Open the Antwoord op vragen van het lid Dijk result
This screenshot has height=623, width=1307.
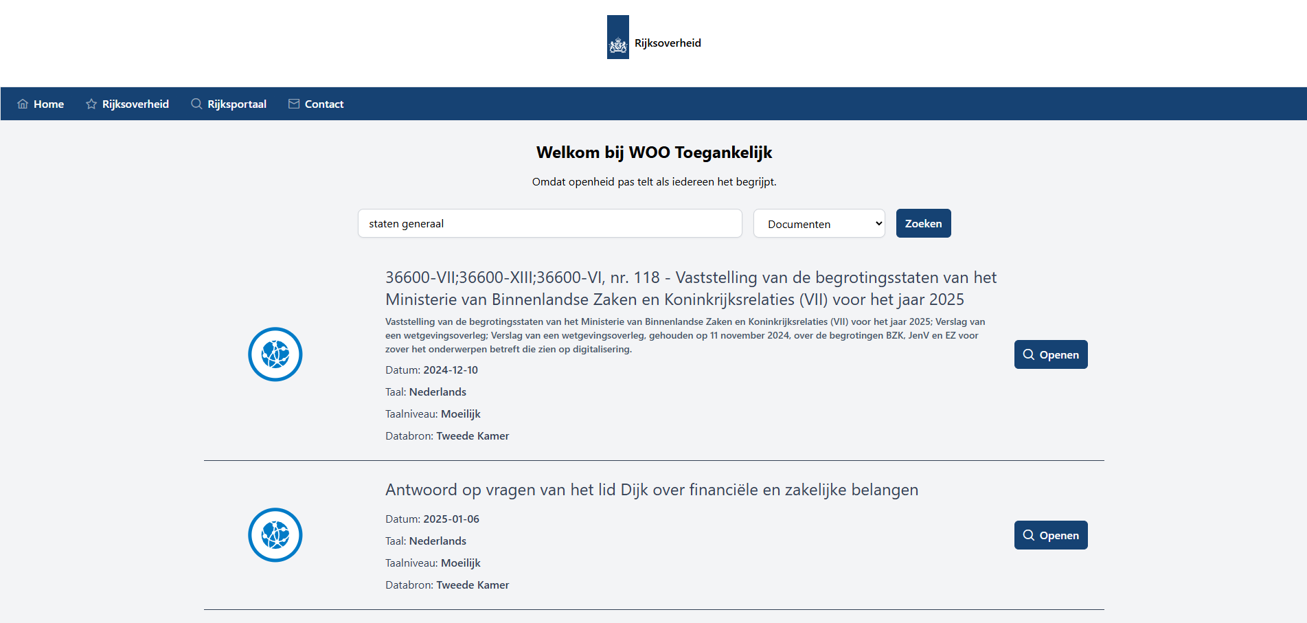(651, 490)
